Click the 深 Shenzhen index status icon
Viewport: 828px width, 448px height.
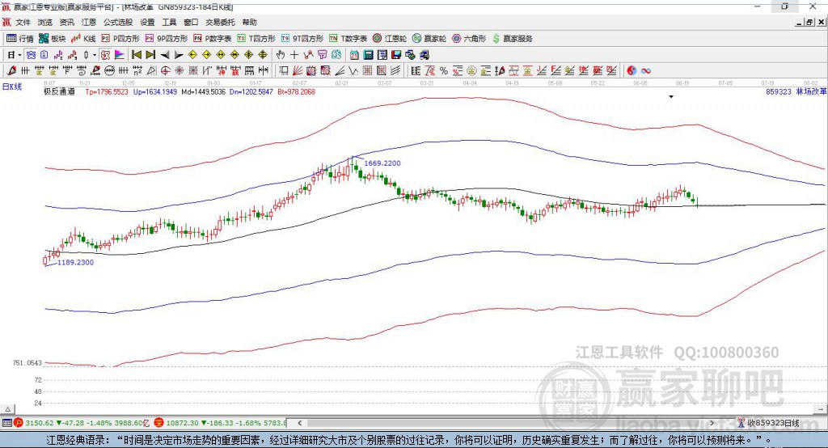(x=159, y=423)
